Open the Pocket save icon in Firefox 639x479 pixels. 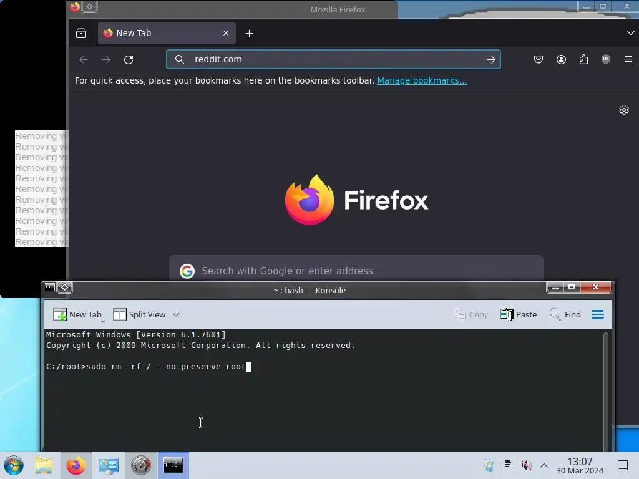[x=539, y=59]
